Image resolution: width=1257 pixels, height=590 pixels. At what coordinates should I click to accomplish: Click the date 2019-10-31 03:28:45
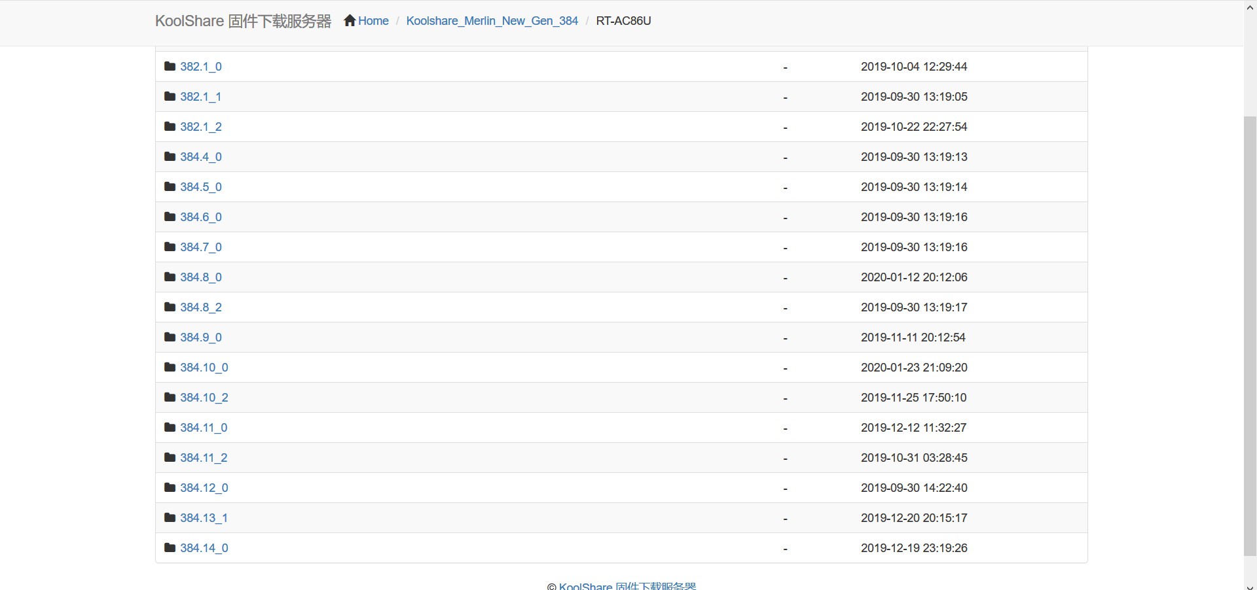pyautogui.click(x=914, y=458)
